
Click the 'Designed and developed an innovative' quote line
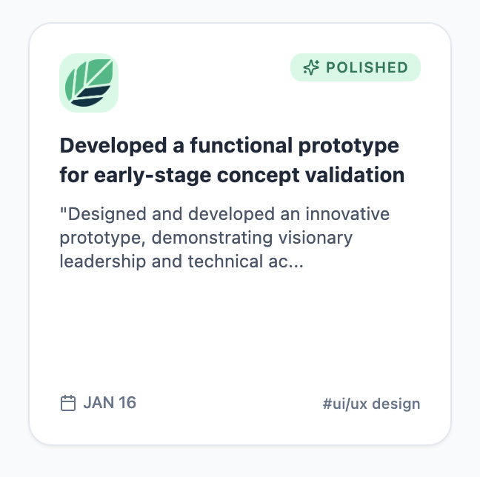pos(224,214)
